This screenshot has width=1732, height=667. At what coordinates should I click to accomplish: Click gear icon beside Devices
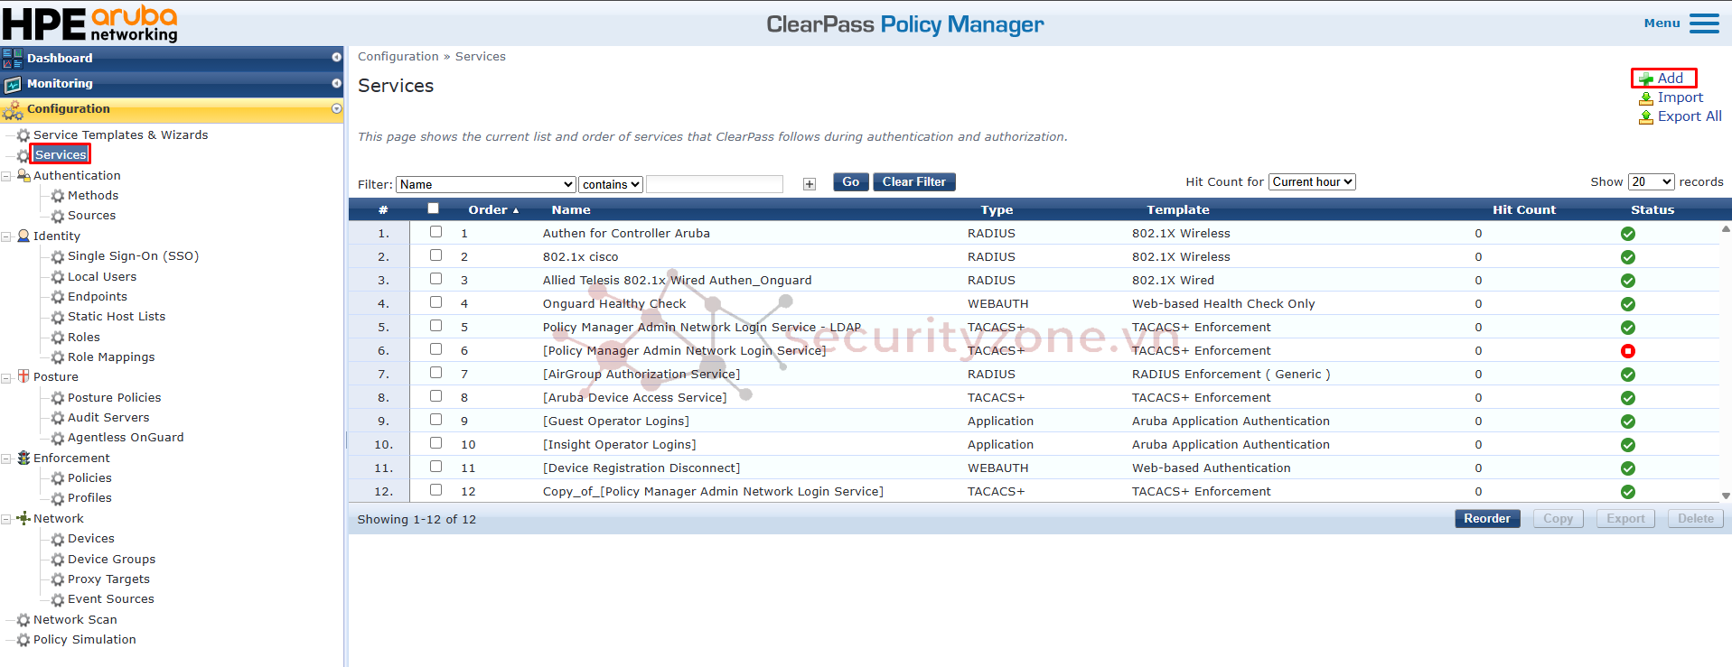58,539
